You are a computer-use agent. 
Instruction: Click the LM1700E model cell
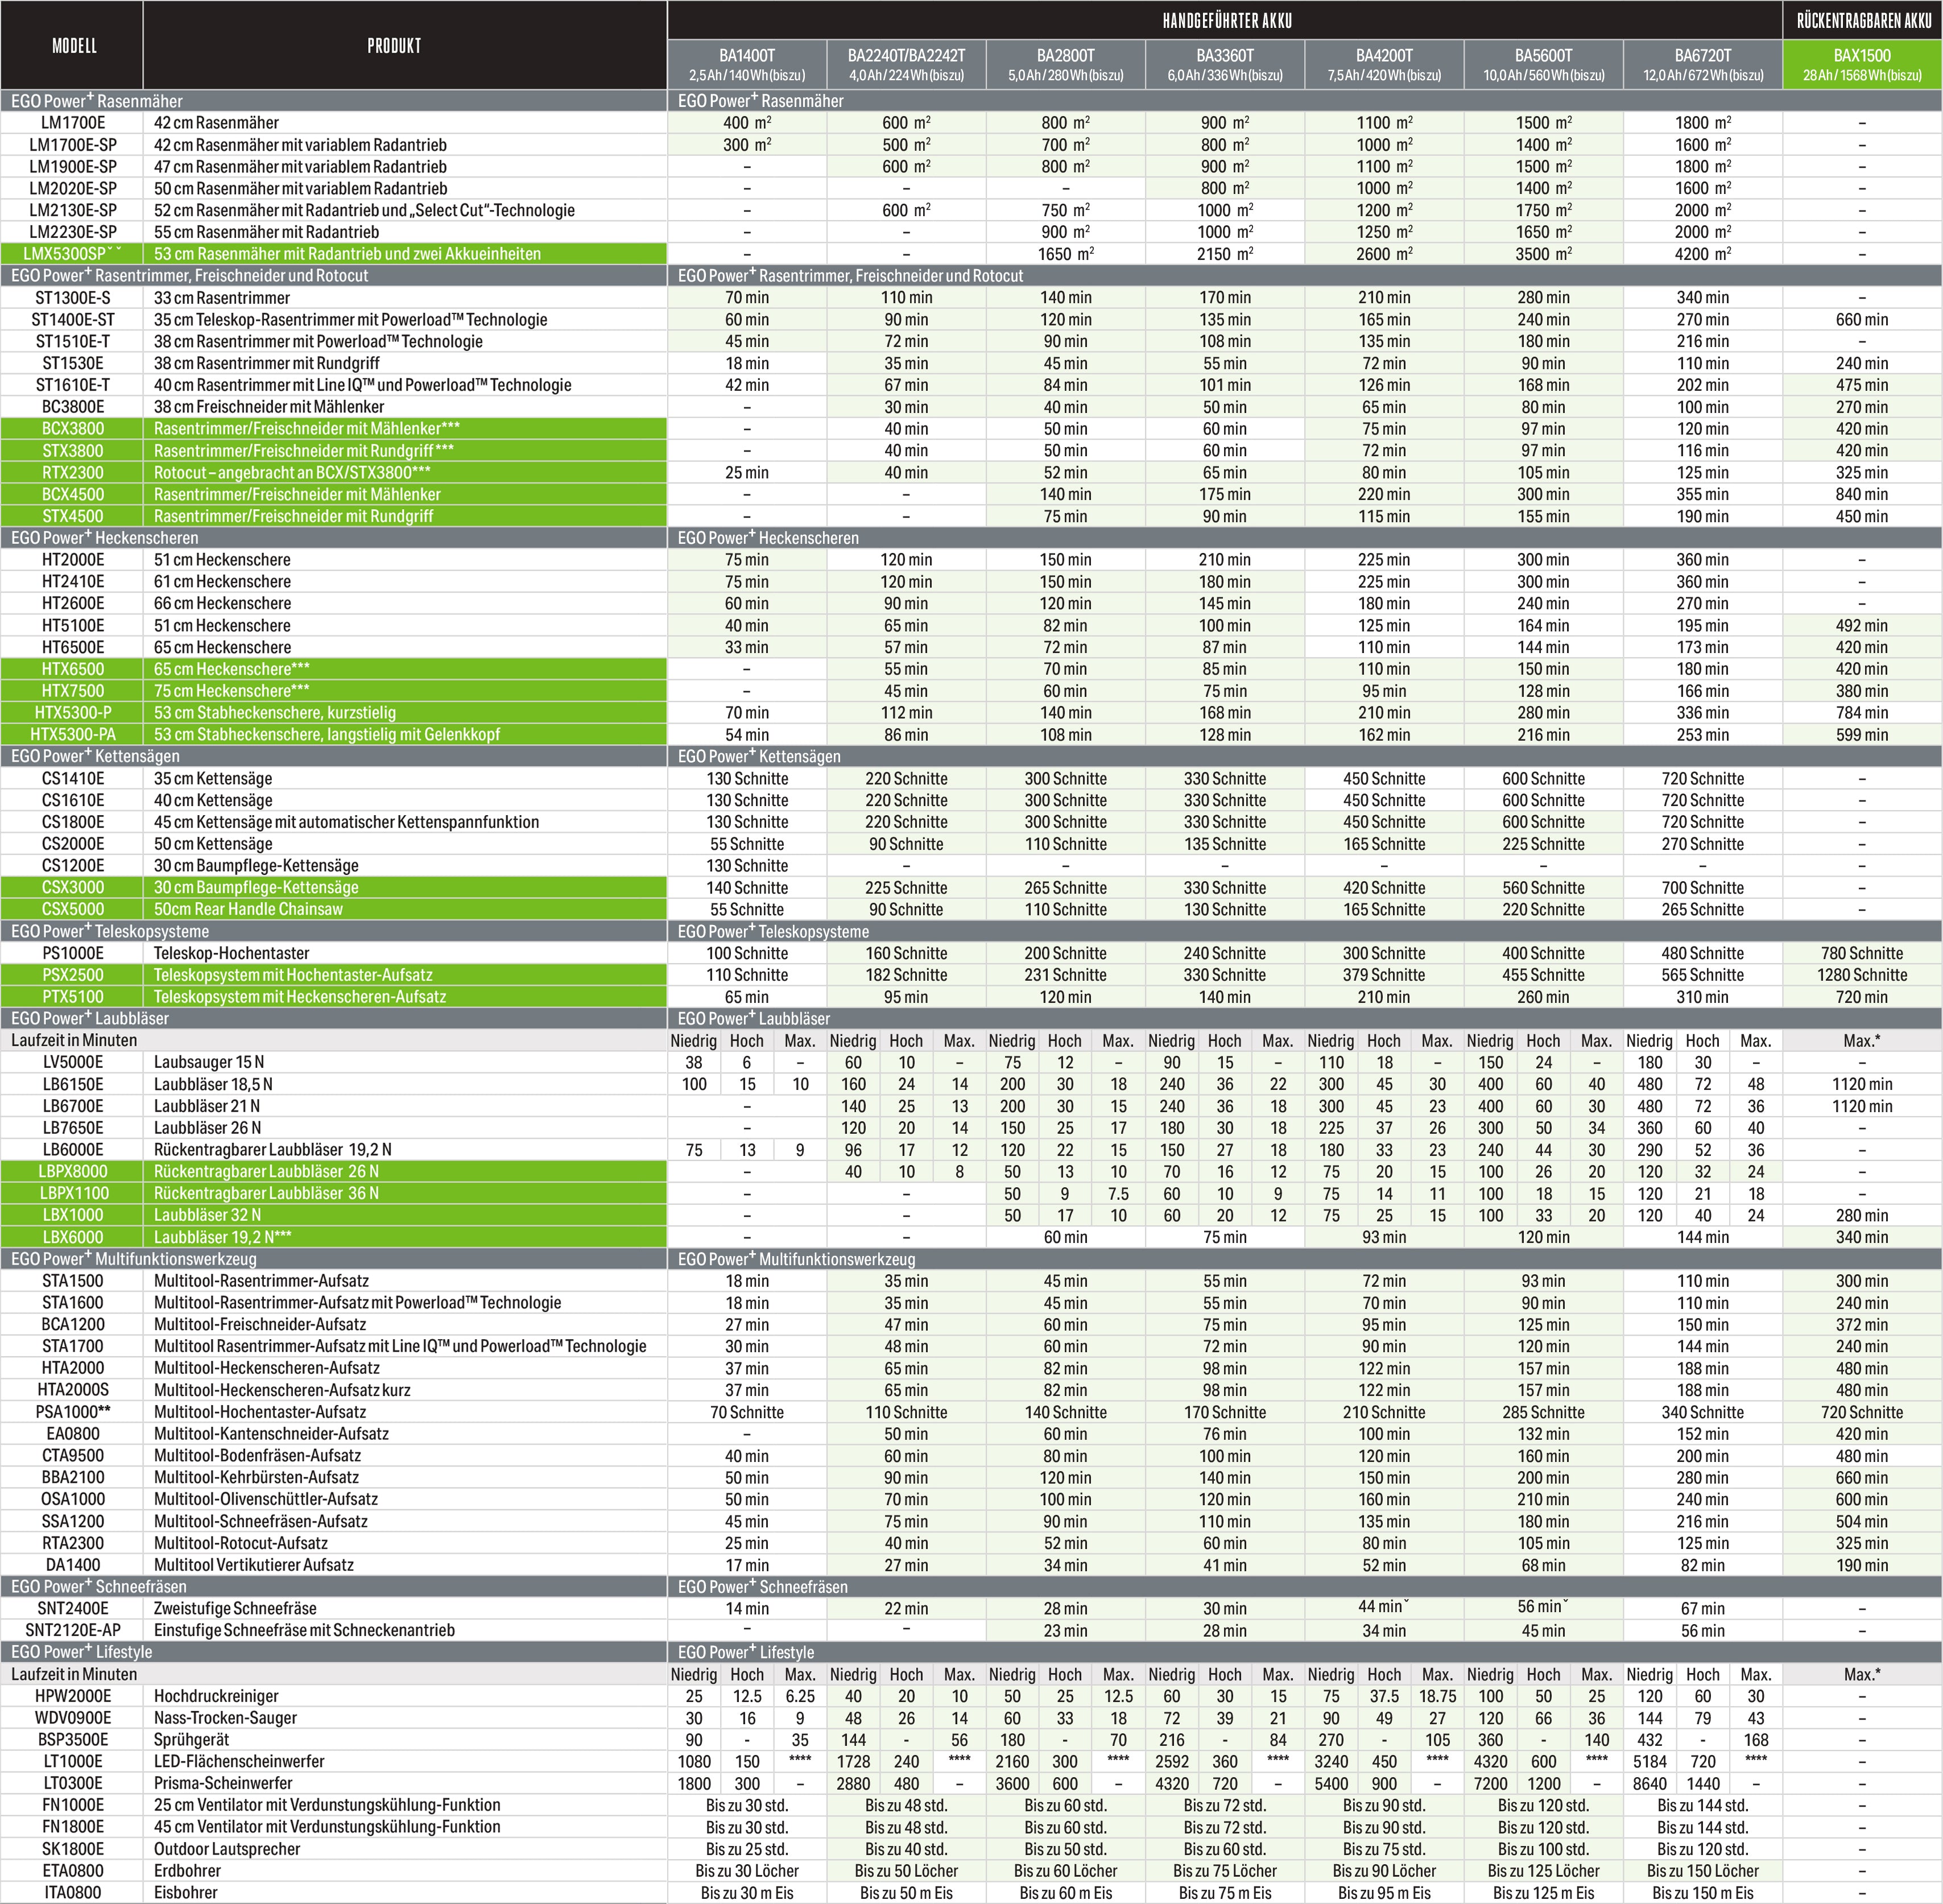(73, 123)
